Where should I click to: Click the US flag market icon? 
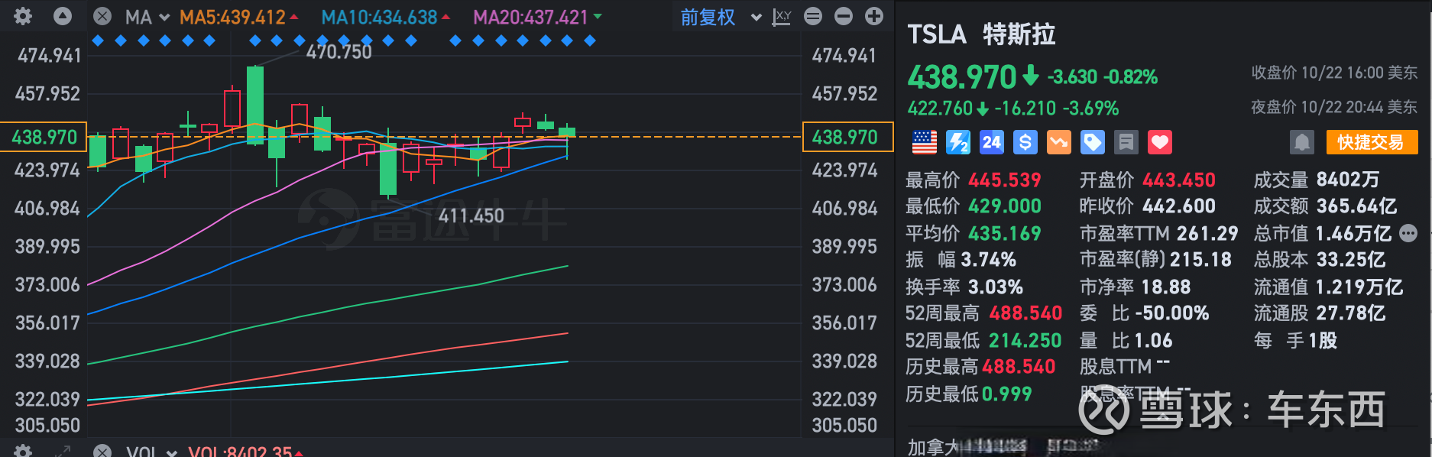tap(924, 142)
